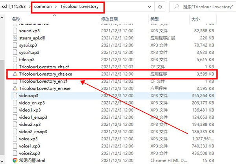Select the file name video1.xp3

point(30,110)
